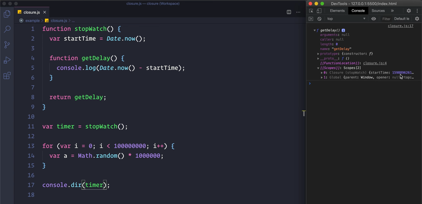Open the Default levels dropdown
Viewport: 422px width, 204px height.
(x=402, y=19)
